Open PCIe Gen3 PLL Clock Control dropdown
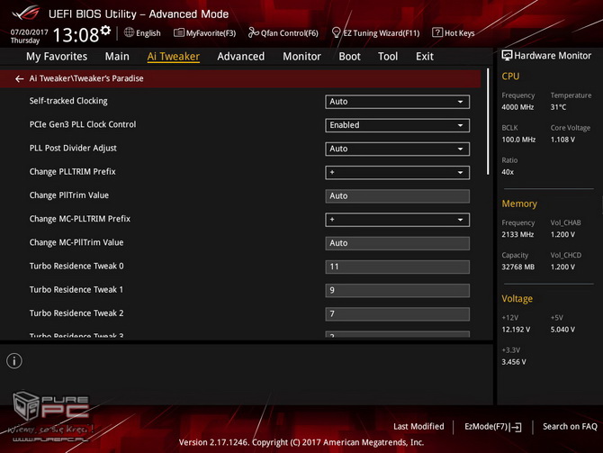This screenshot has height=453, width=603. click(397, 125)
